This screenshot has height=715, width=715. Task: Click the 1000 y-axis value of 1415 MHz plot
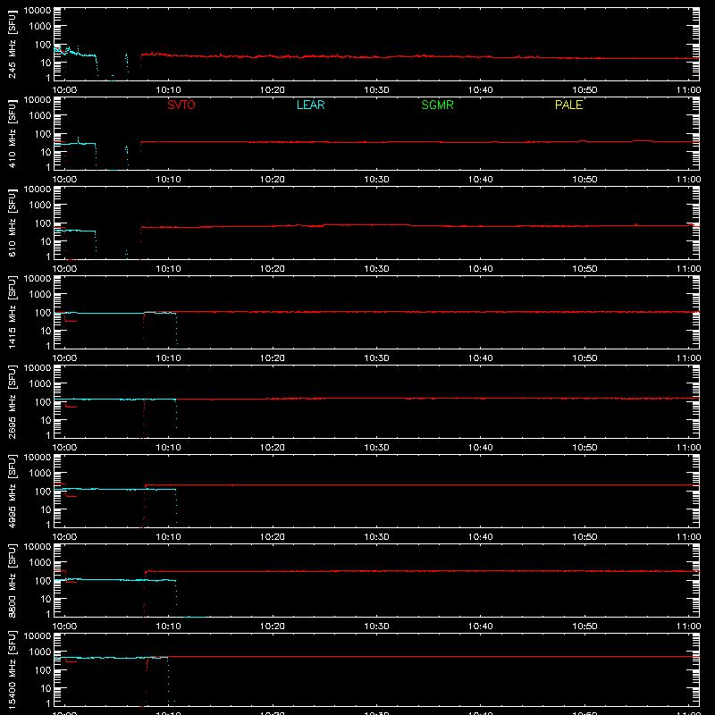pyautogui.click(x=40, y=294)
